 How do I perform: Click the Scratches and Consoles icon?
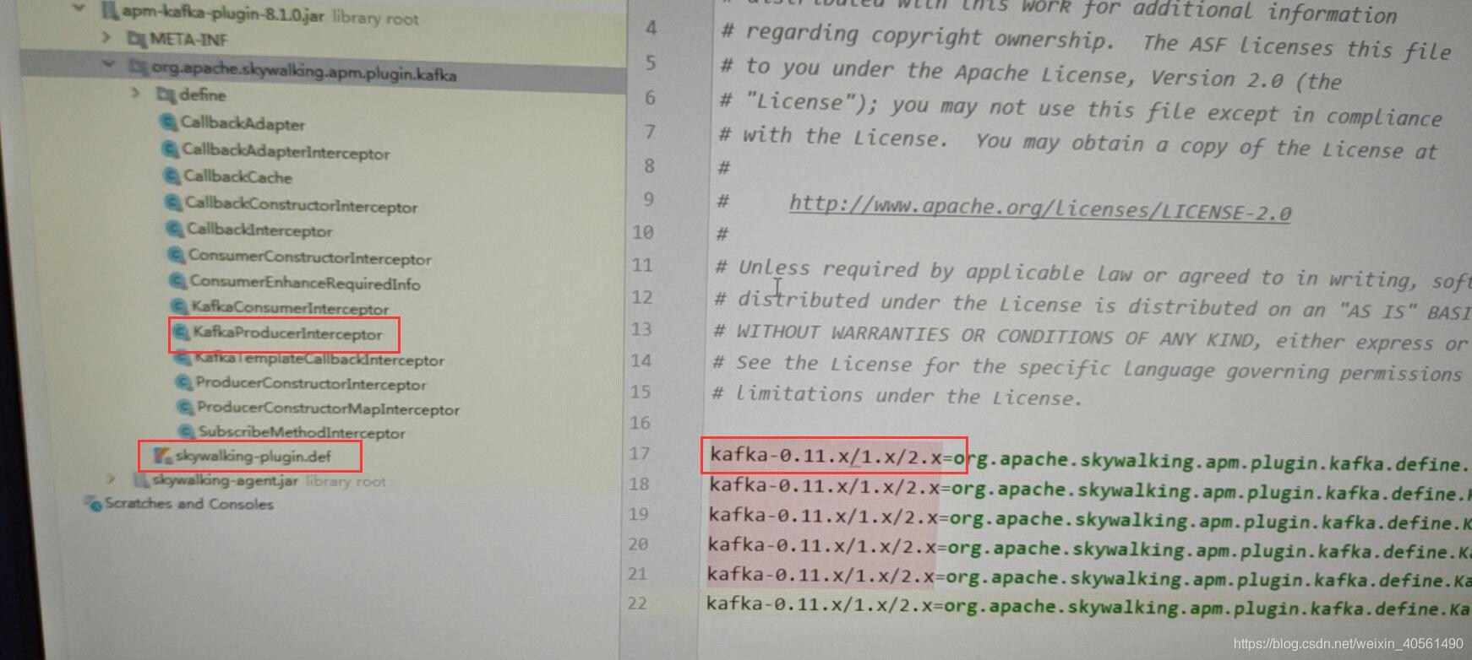[x=93, y=503]
